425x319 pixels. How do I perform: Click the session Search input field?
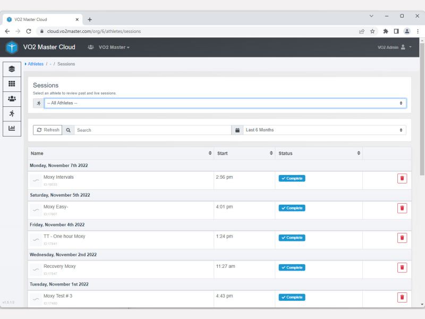click(x=152, y=130)
